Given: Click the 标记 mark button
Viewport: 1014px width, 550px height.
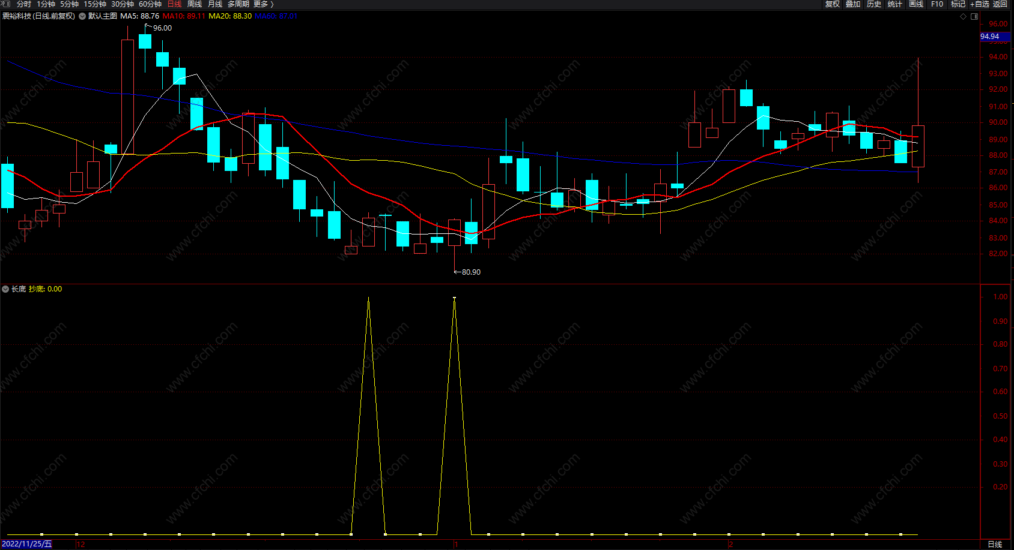Looking at the screenshot, I should pyautogui.click(x=958, y=4).
